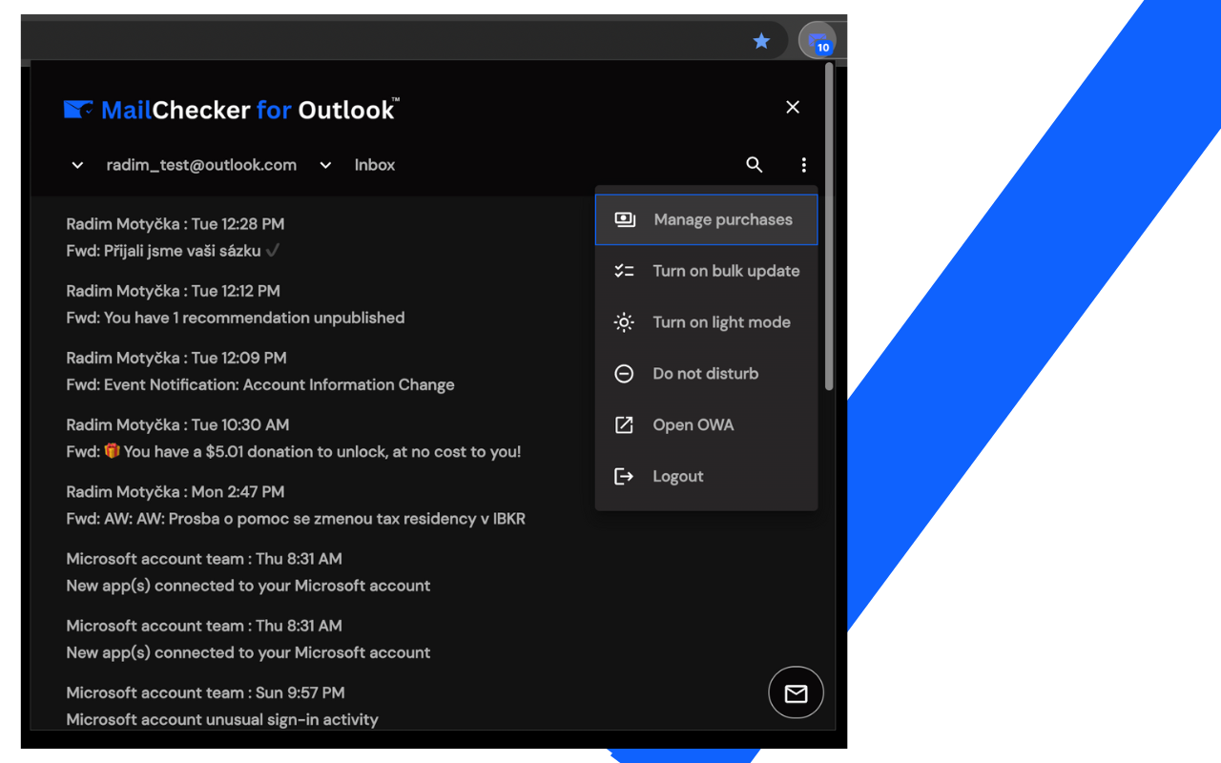Open the compose email envelope button
Image resolution: width=1221 pixels, height=763 pixels.
click(x=796, y=692)
